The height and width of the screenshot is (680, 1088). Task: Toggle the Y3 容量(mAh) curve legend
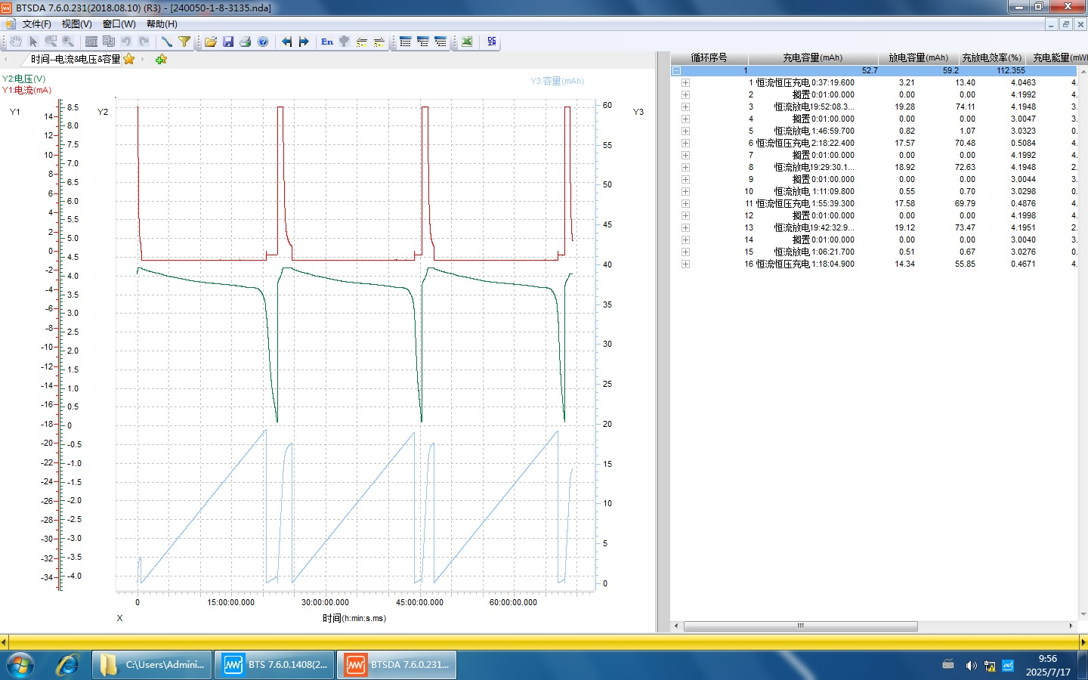click(557, 81)
